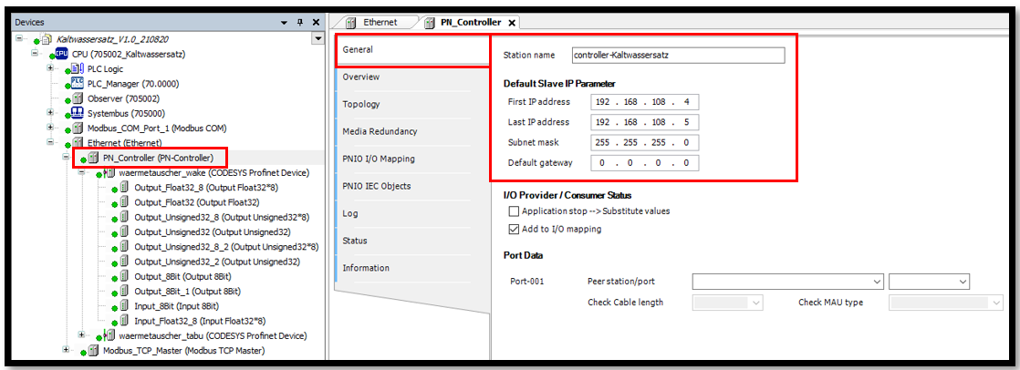Image resolution: width=1020 pixels, height=370 pixels.
Task: Click the Systembus device icon
Action: pyautogui.click(x=78, y=113)
